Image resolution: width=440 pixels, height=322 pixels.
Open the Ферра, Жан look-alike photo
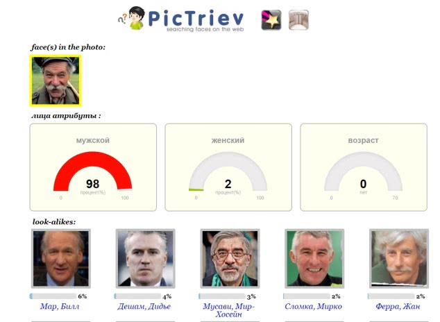point(399,258)
